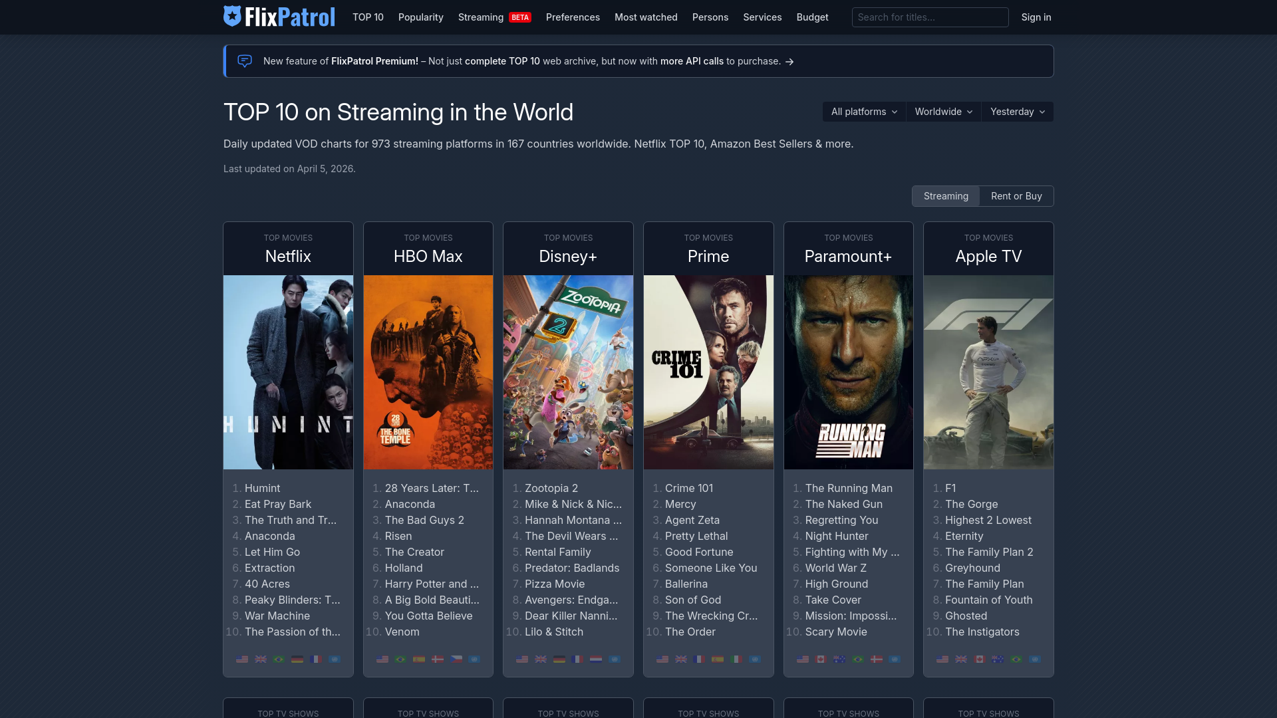Open 'Predator: Badlands' in the Disney+ list
The height and width of the screenshot is (718, 1277).
click(x=572, y=568)
